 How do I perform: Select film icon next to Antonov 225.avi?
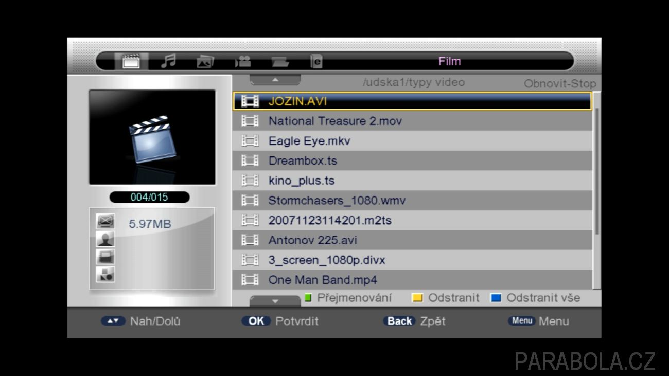point(250,240)
